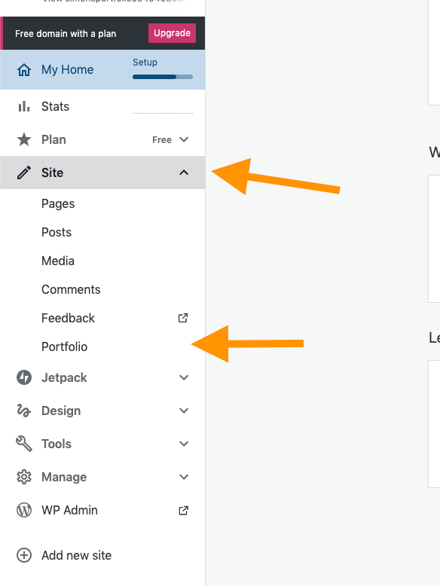Click the pink Upgrade button

[x=172, y=33]
